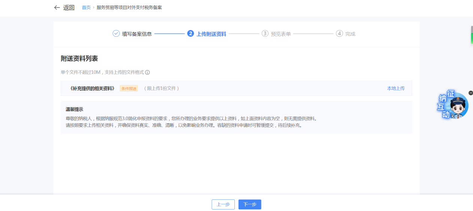The width and height of the screenshot is (473, 211).
Task: Click the back arrow icon
Action: [57, 7]
